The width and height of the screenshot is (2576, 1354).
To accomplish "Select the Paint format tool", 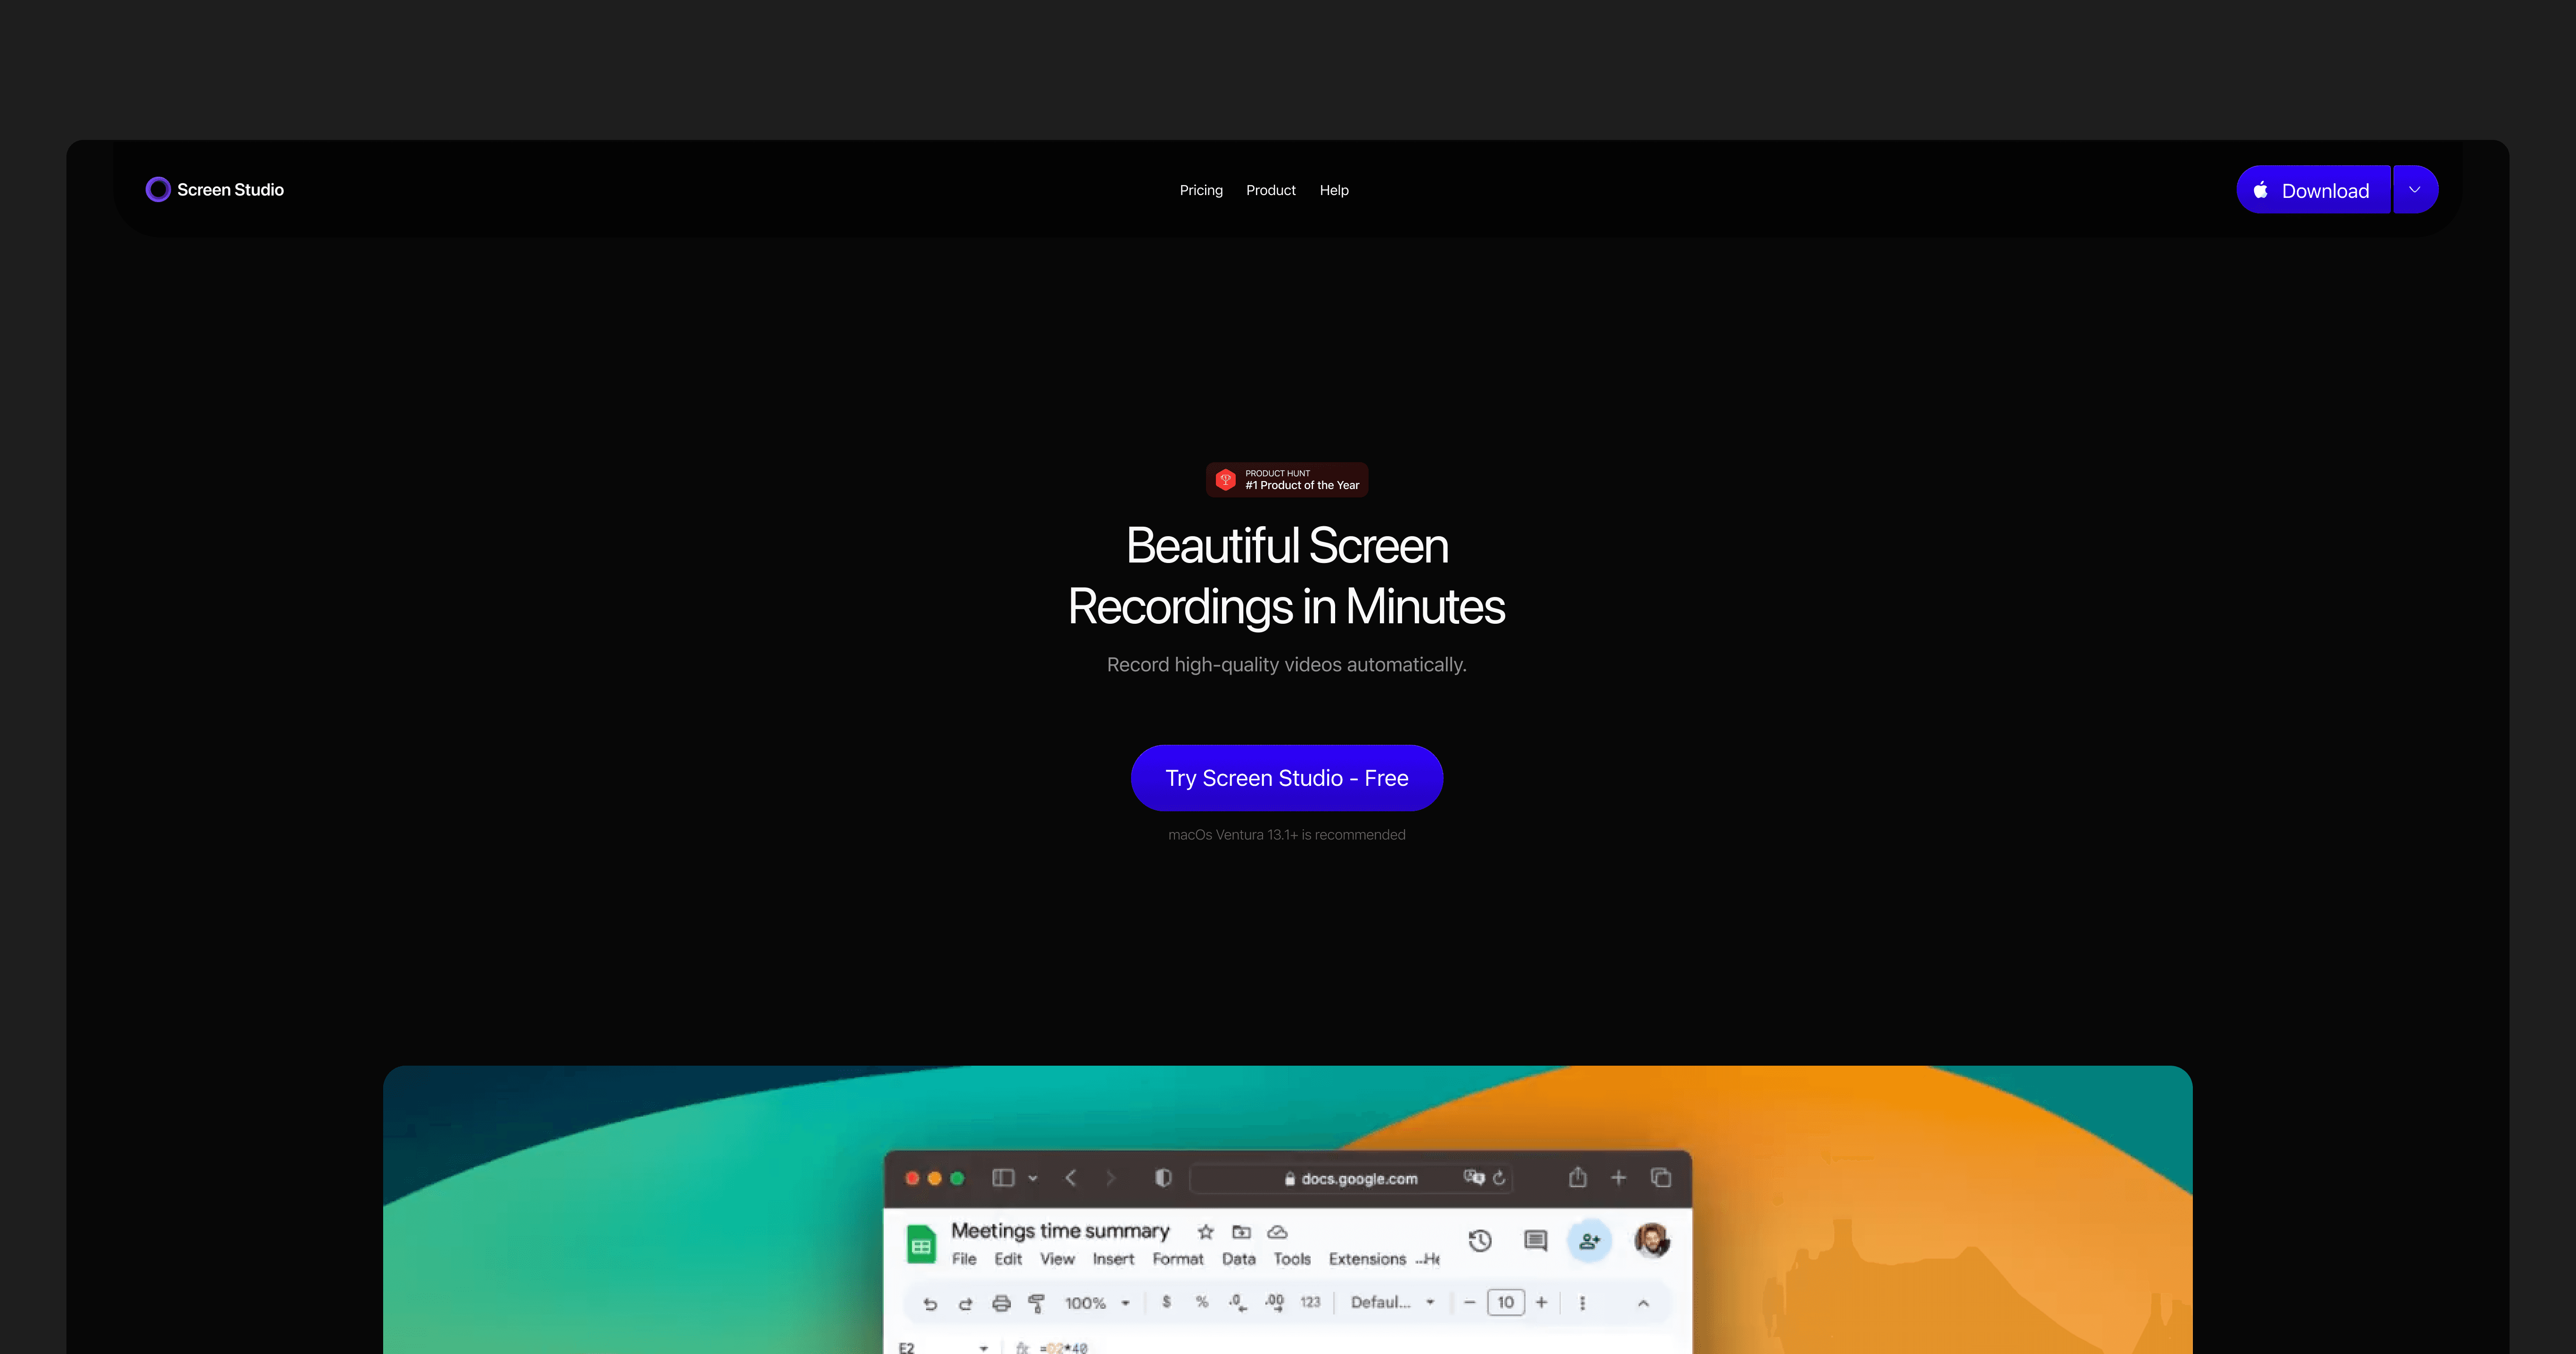I will [x=1037, y=1303].
